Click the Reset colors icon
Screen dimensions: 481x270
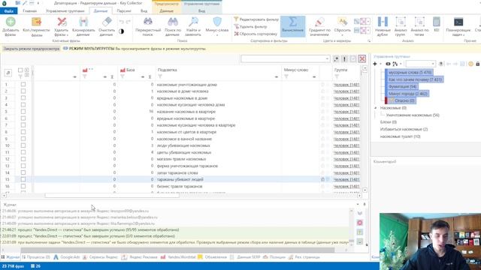click(342, 22)
